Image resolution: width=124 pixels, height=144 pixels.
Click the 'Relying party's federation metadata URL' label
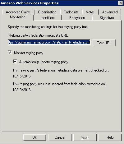(39, 35)
